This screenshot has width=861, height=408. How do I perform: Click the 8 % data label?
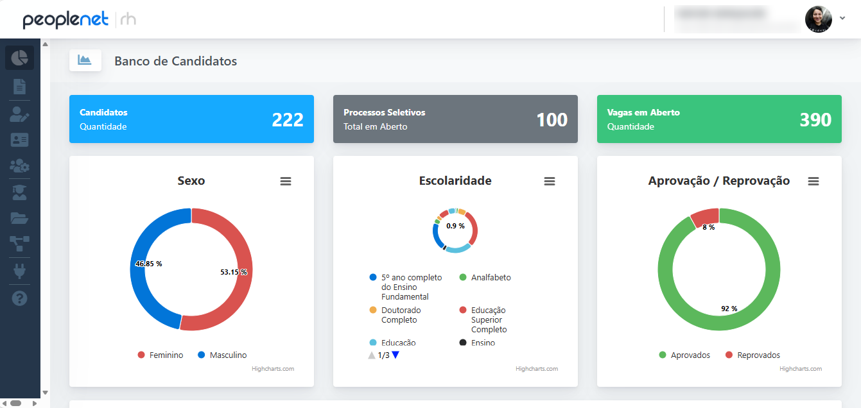coord(709,227)
